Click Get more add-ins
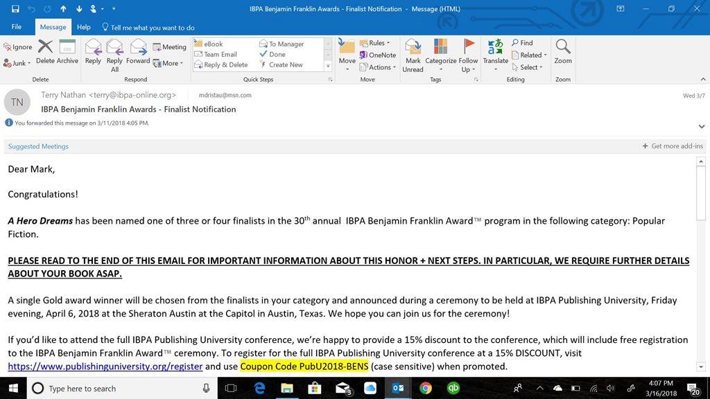This screenshot has width=710, height=399. coord(673,145)
